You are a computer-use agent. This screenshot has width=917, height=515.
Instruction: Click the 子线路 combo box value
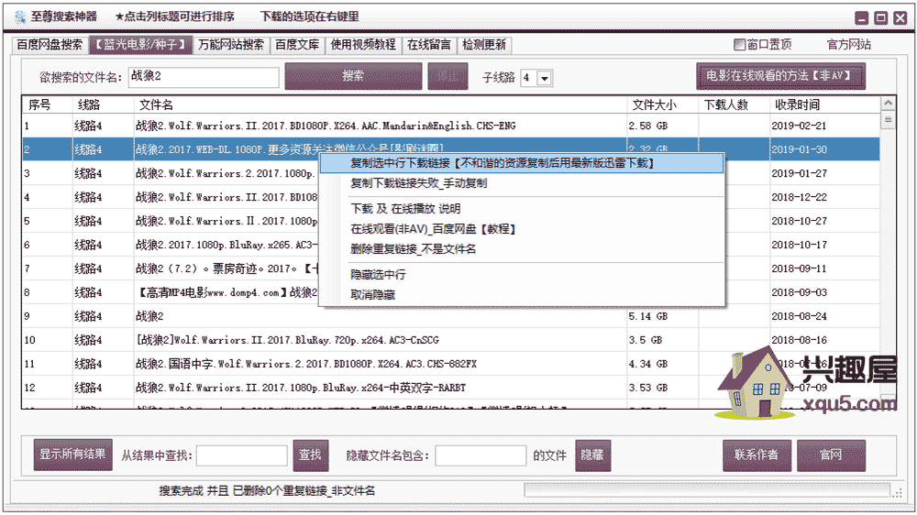529,78
